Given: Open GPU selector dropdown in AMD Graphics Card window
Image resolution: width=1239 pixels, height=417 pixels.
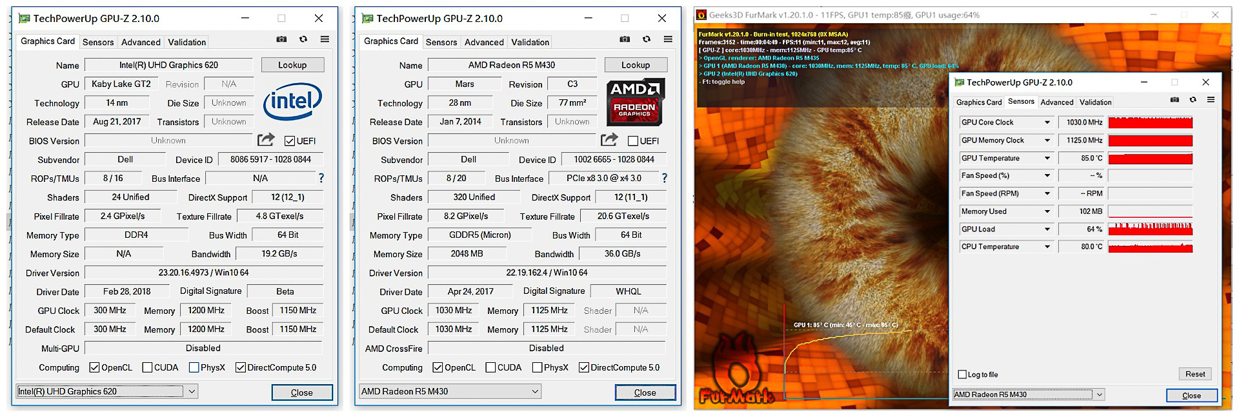Looking at the screenshot, I should pyautogui.click(x=450, y=391).
